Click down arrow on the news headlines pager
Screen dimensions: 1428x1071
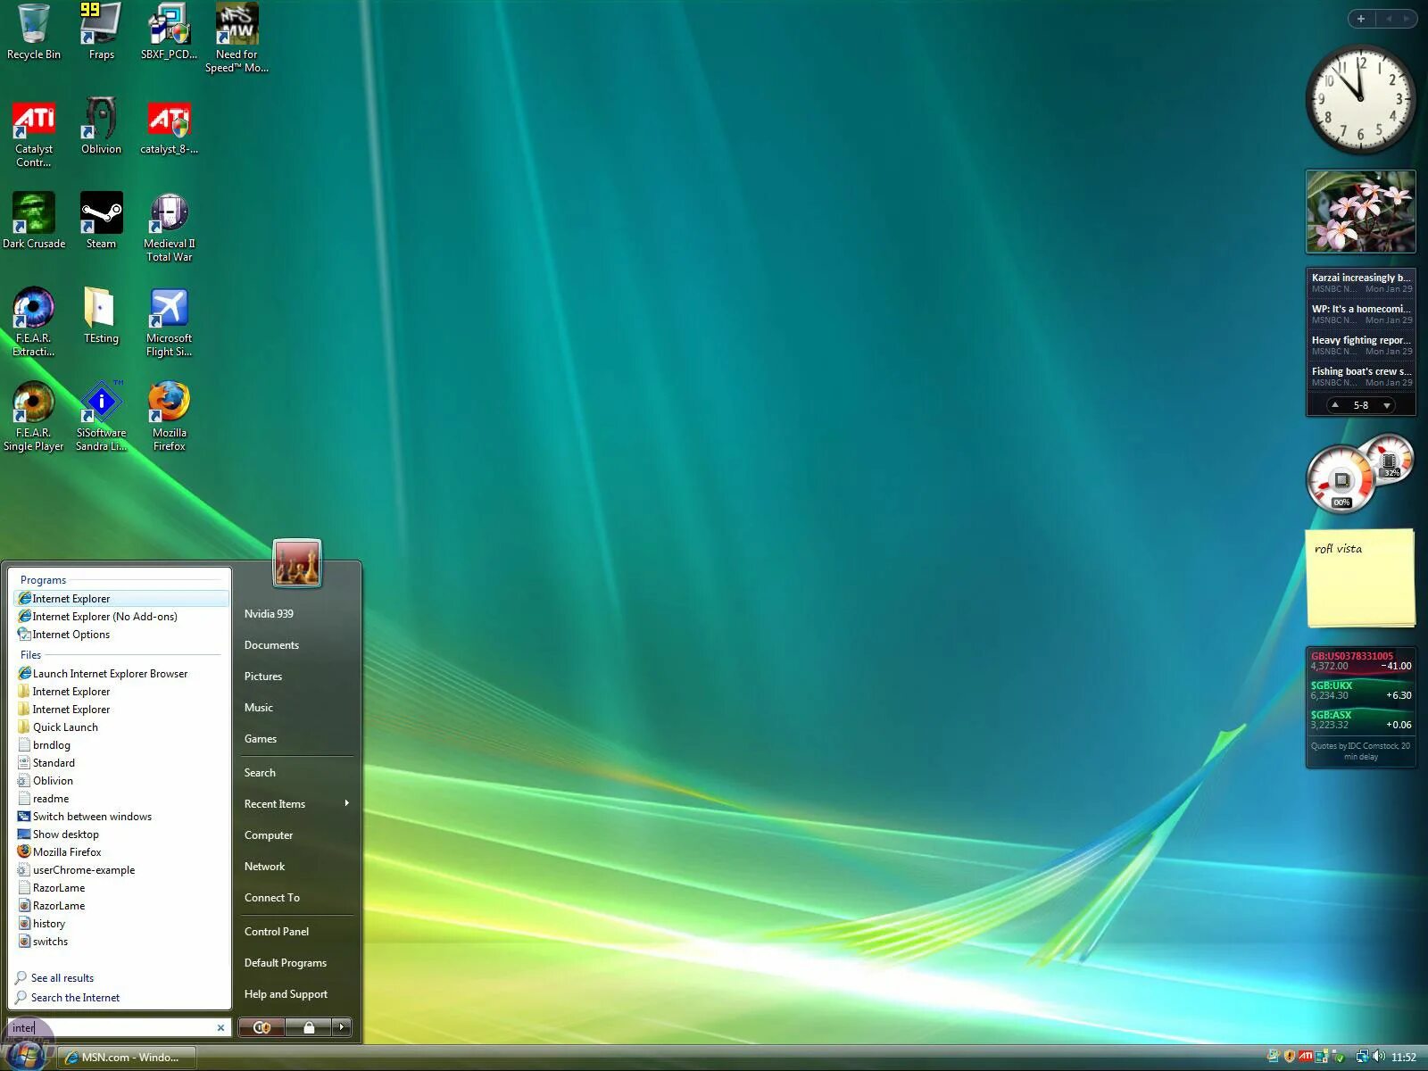(1387, 404)
